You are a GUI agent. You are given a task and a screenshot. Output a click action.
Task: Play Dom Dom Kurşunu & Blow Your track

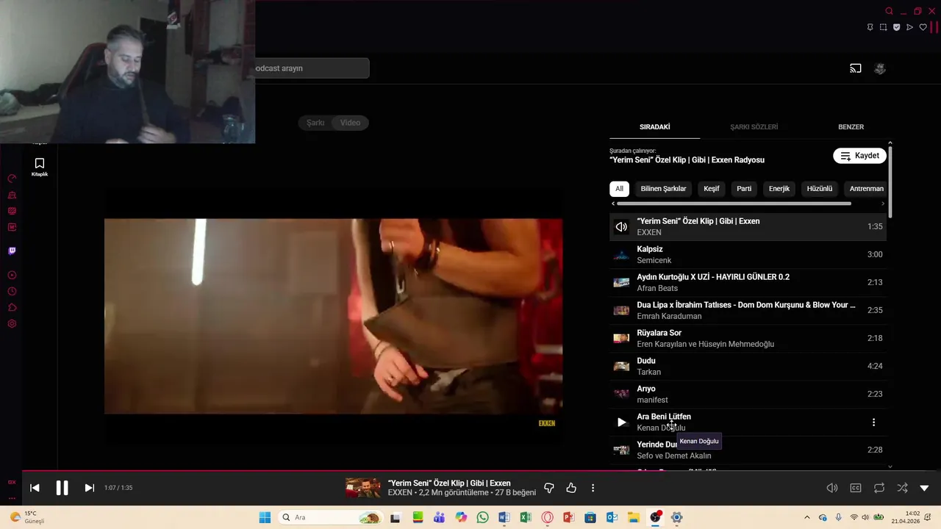pos(748,310)
